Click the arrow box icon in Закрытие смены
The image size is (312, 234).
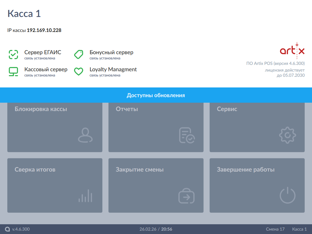pyautogui.click(x=186, y=196)
